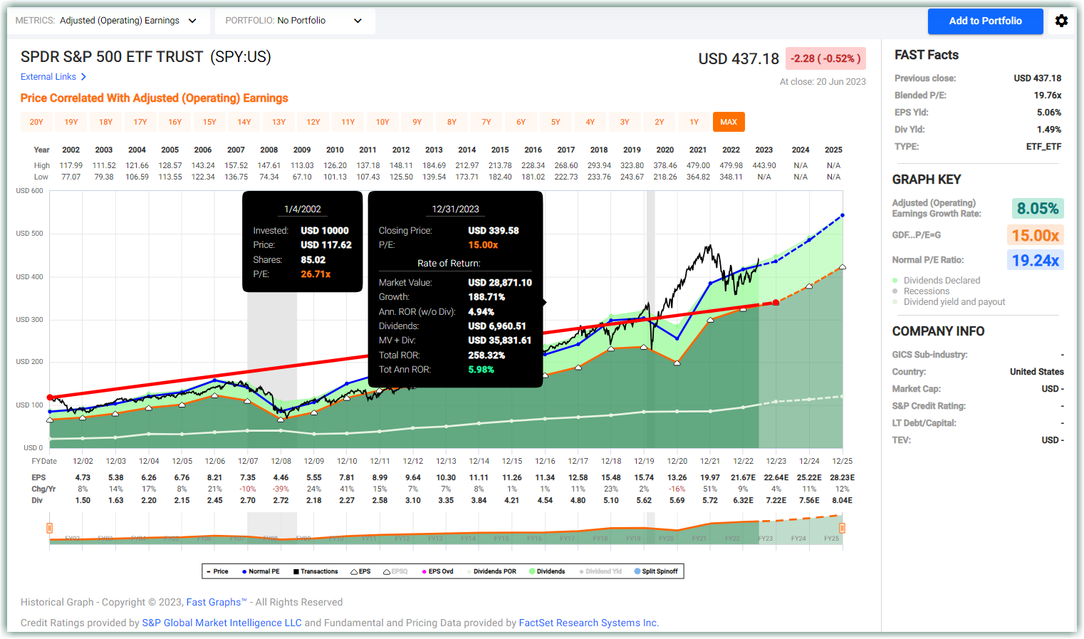
Task: Toggle the EPSQ legend item
Action: pos(395,571)
